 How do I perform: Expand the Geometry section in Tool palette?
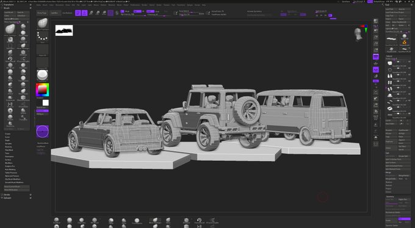pyautogui.click(x=390, y=196)
